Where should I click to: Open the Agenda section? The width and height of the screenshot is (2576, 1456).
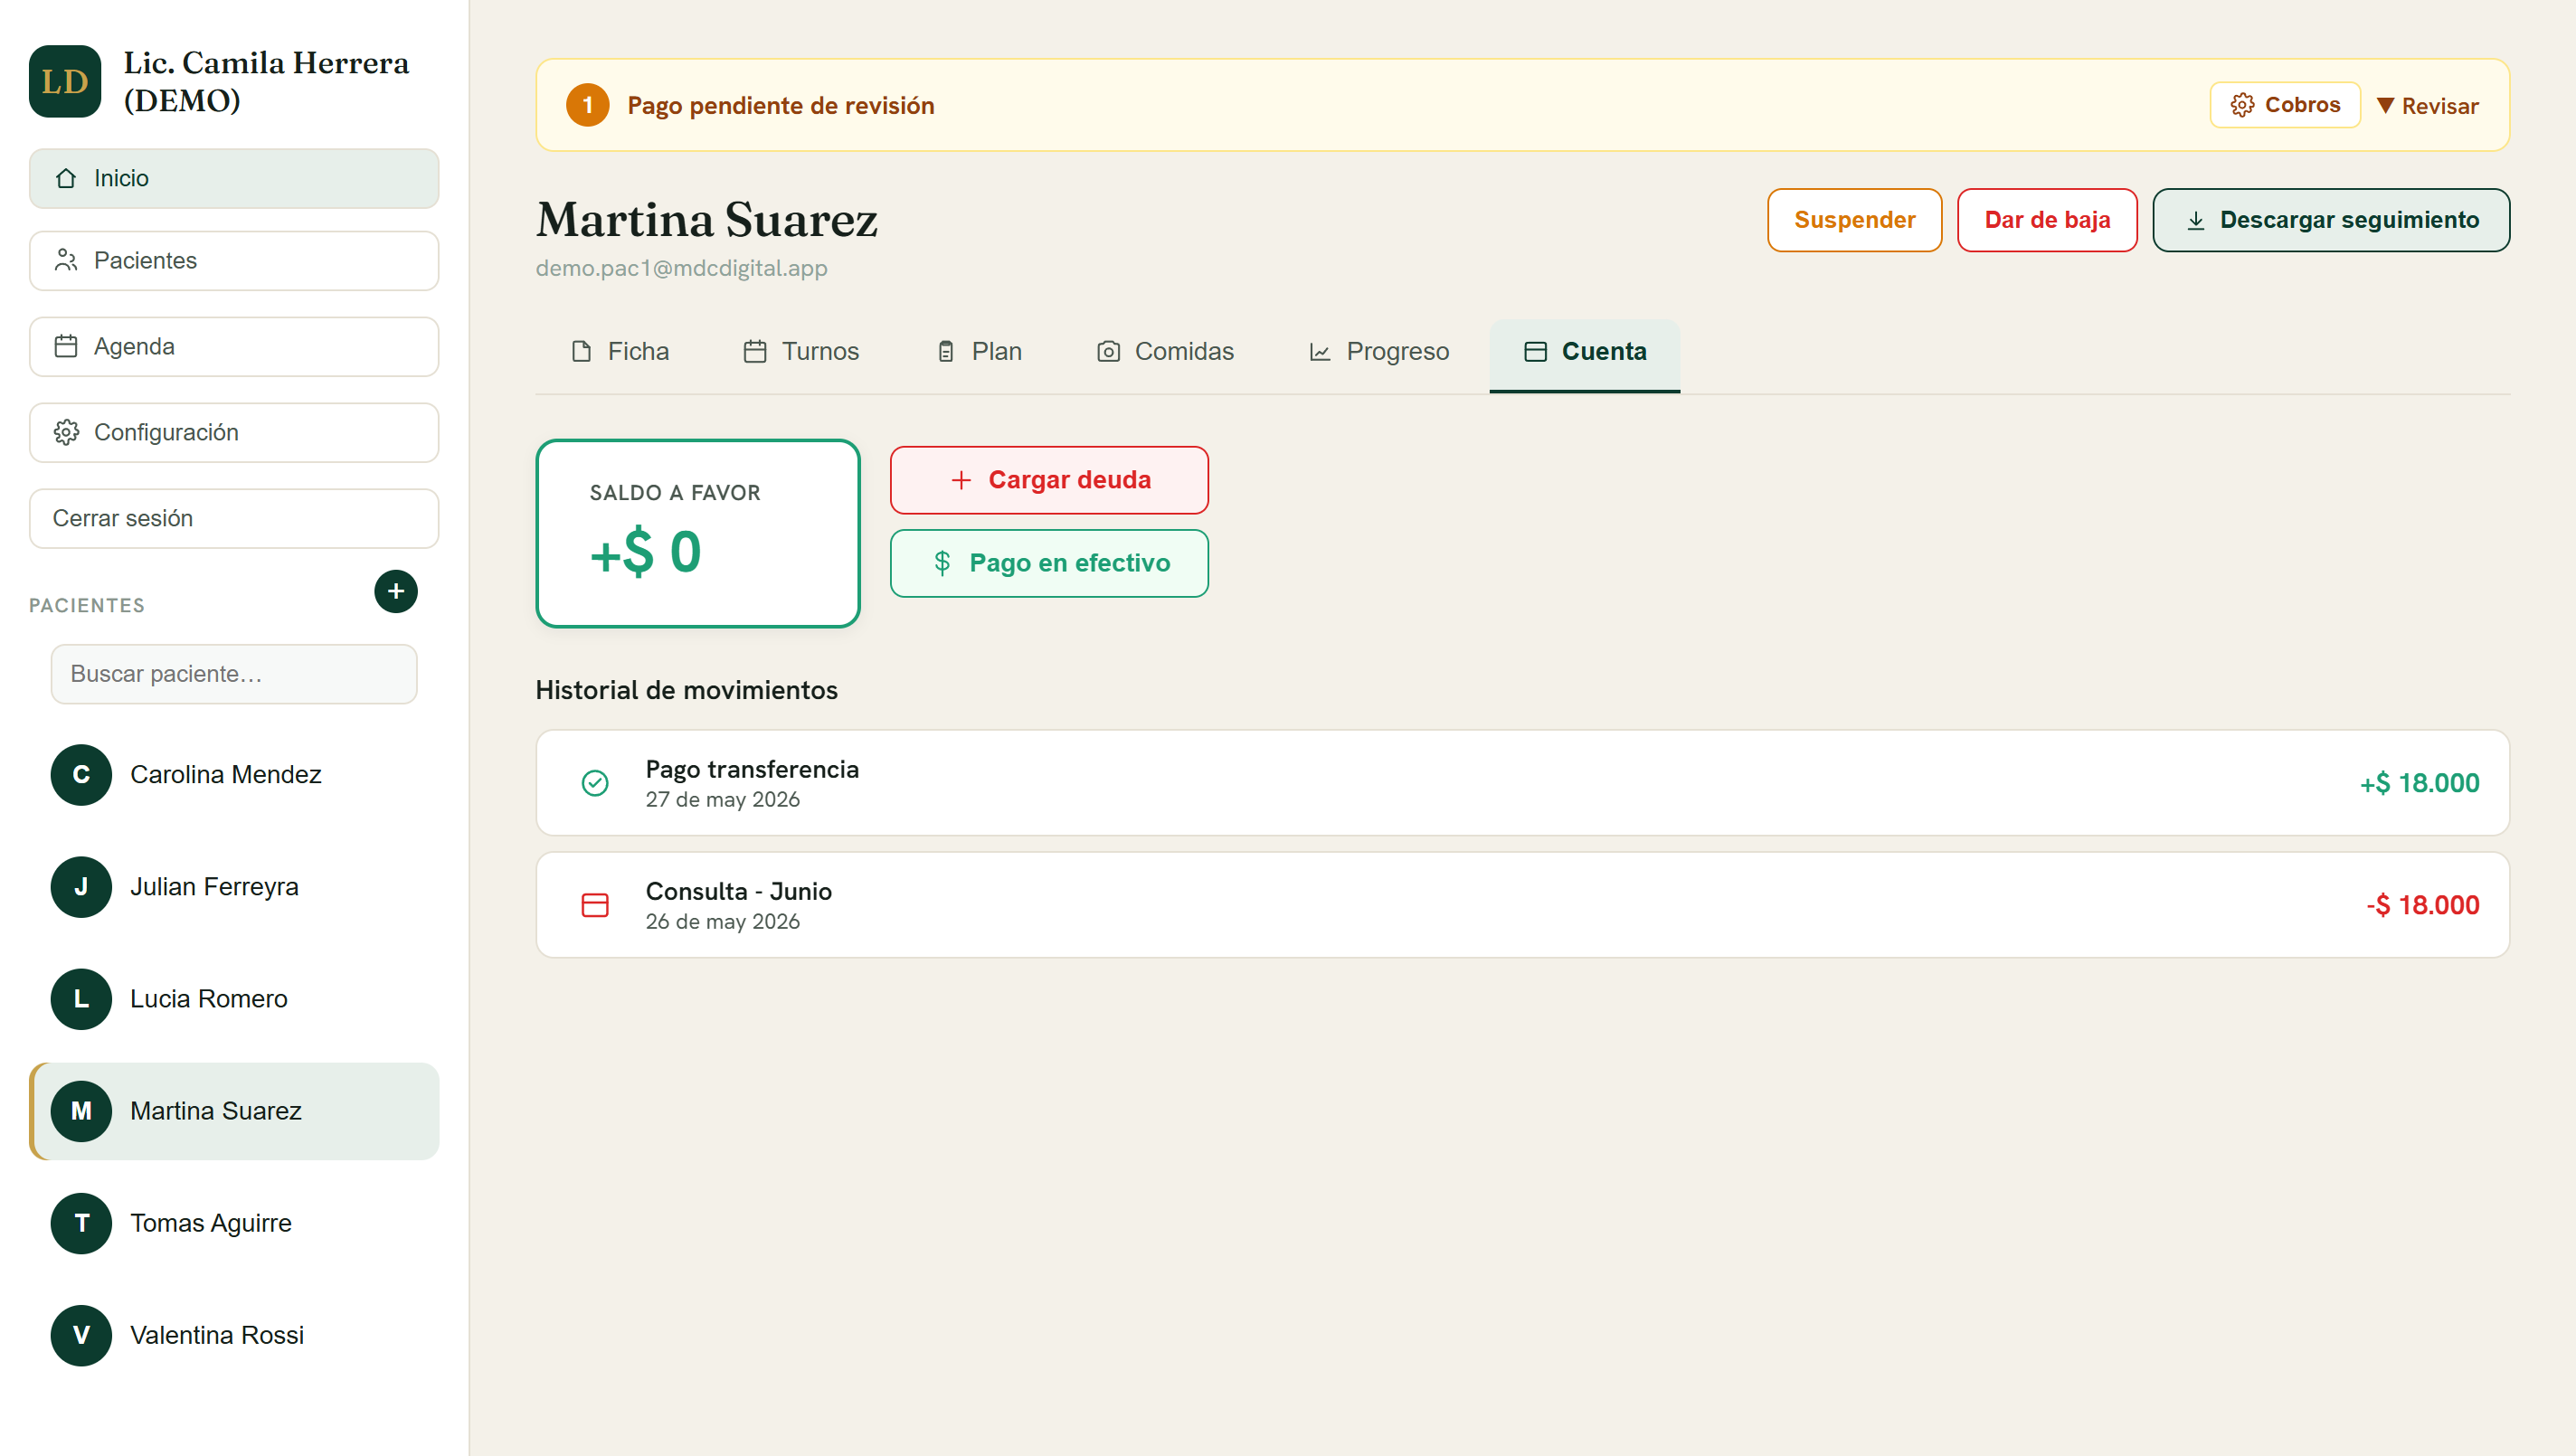[x=234, y=346]
